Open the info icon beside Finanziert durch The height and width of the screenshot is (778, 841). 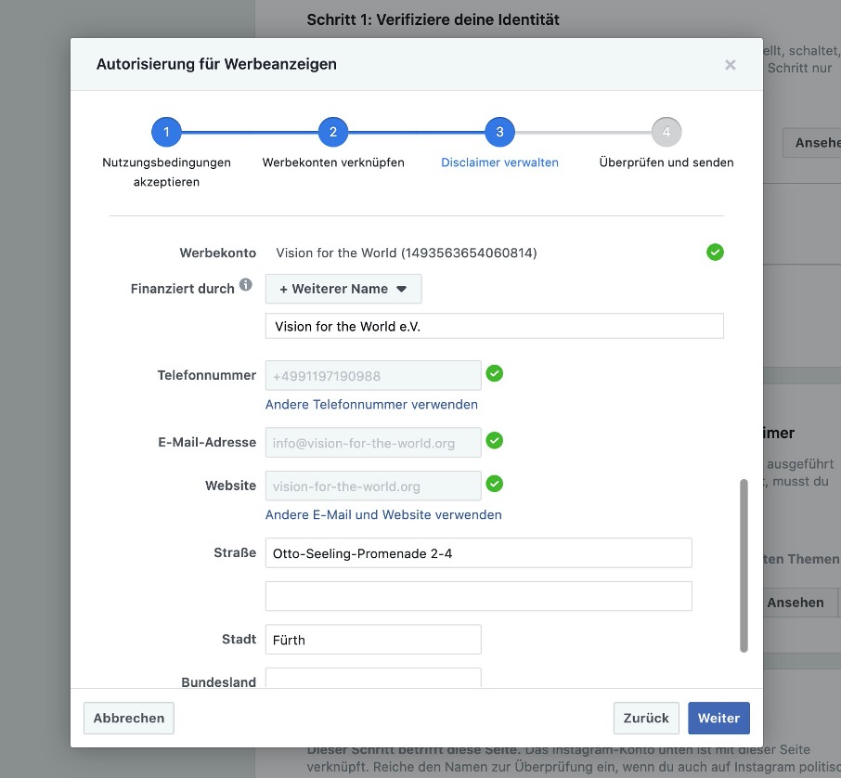tap(246, 285)
